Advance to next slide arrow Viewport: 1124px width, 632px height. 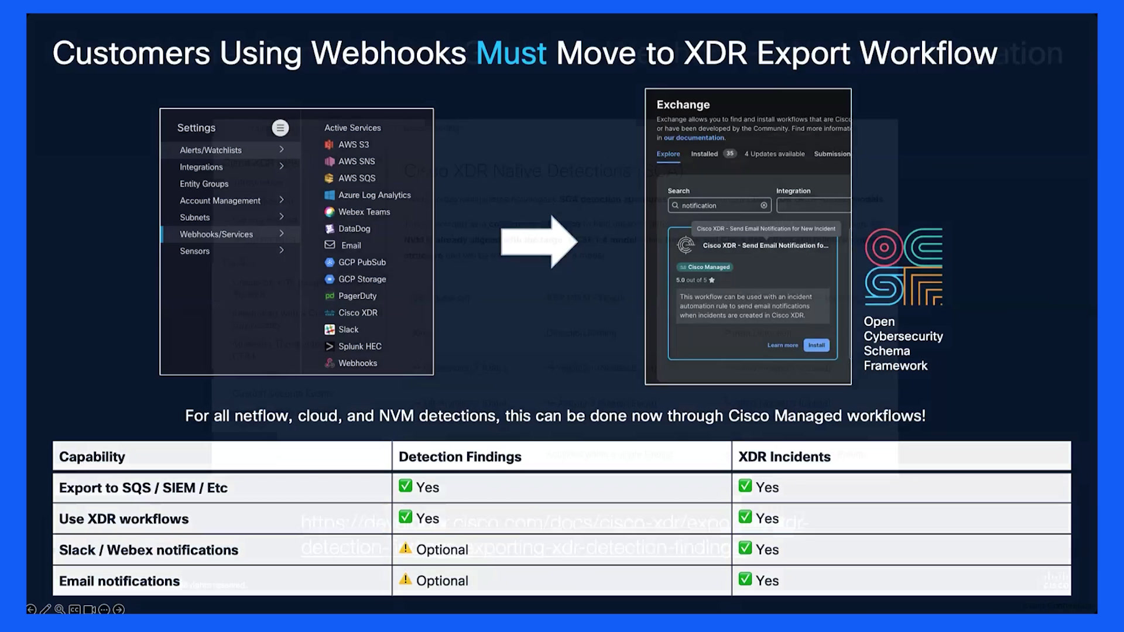(119, 609)
